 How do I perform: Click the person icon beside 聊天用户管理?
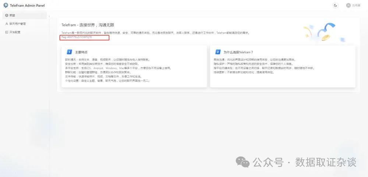coord(7,24)
